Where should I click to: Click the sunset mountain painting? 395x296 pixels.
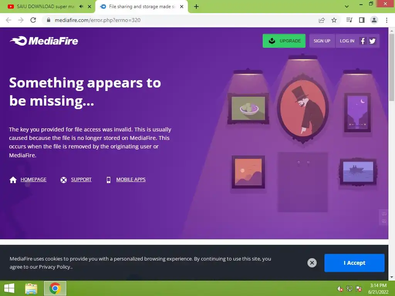(248, 172)
